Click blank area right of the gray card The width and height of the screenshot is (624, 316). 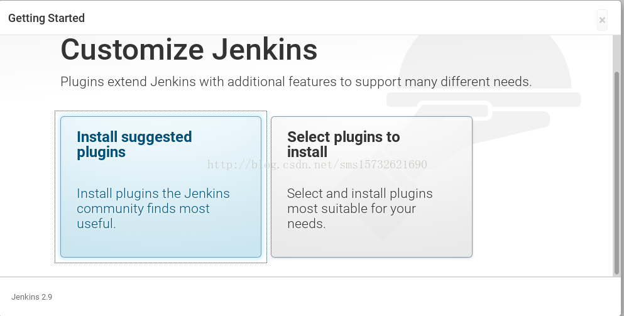coord(541,199)
